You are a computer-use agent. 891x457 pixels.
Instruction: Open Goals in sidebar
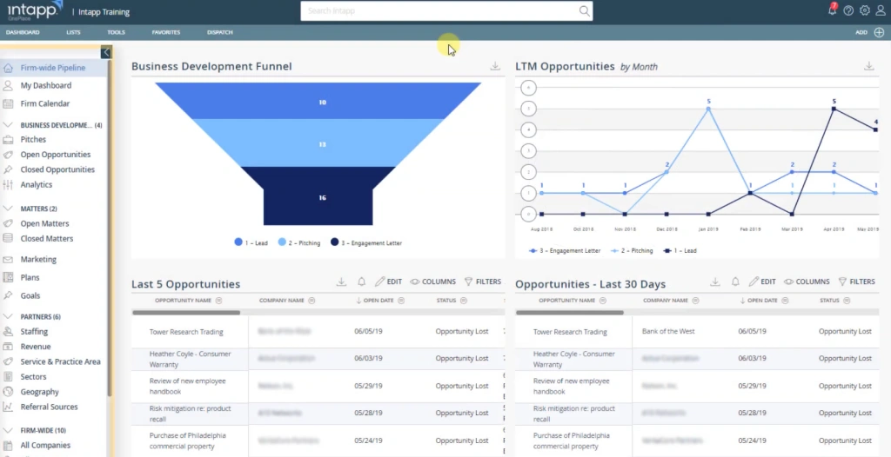(30, 295)
